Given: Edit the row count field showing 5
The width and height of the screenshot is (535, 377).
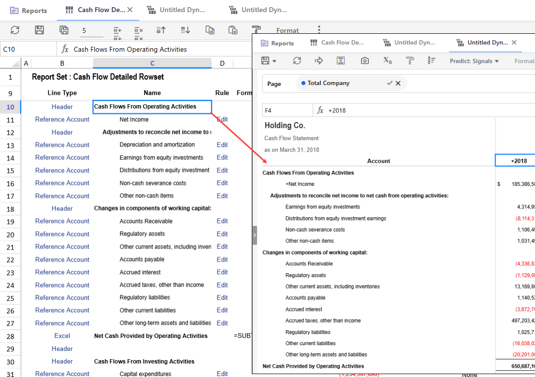Looking at the screenshot, I should (91, 31).
